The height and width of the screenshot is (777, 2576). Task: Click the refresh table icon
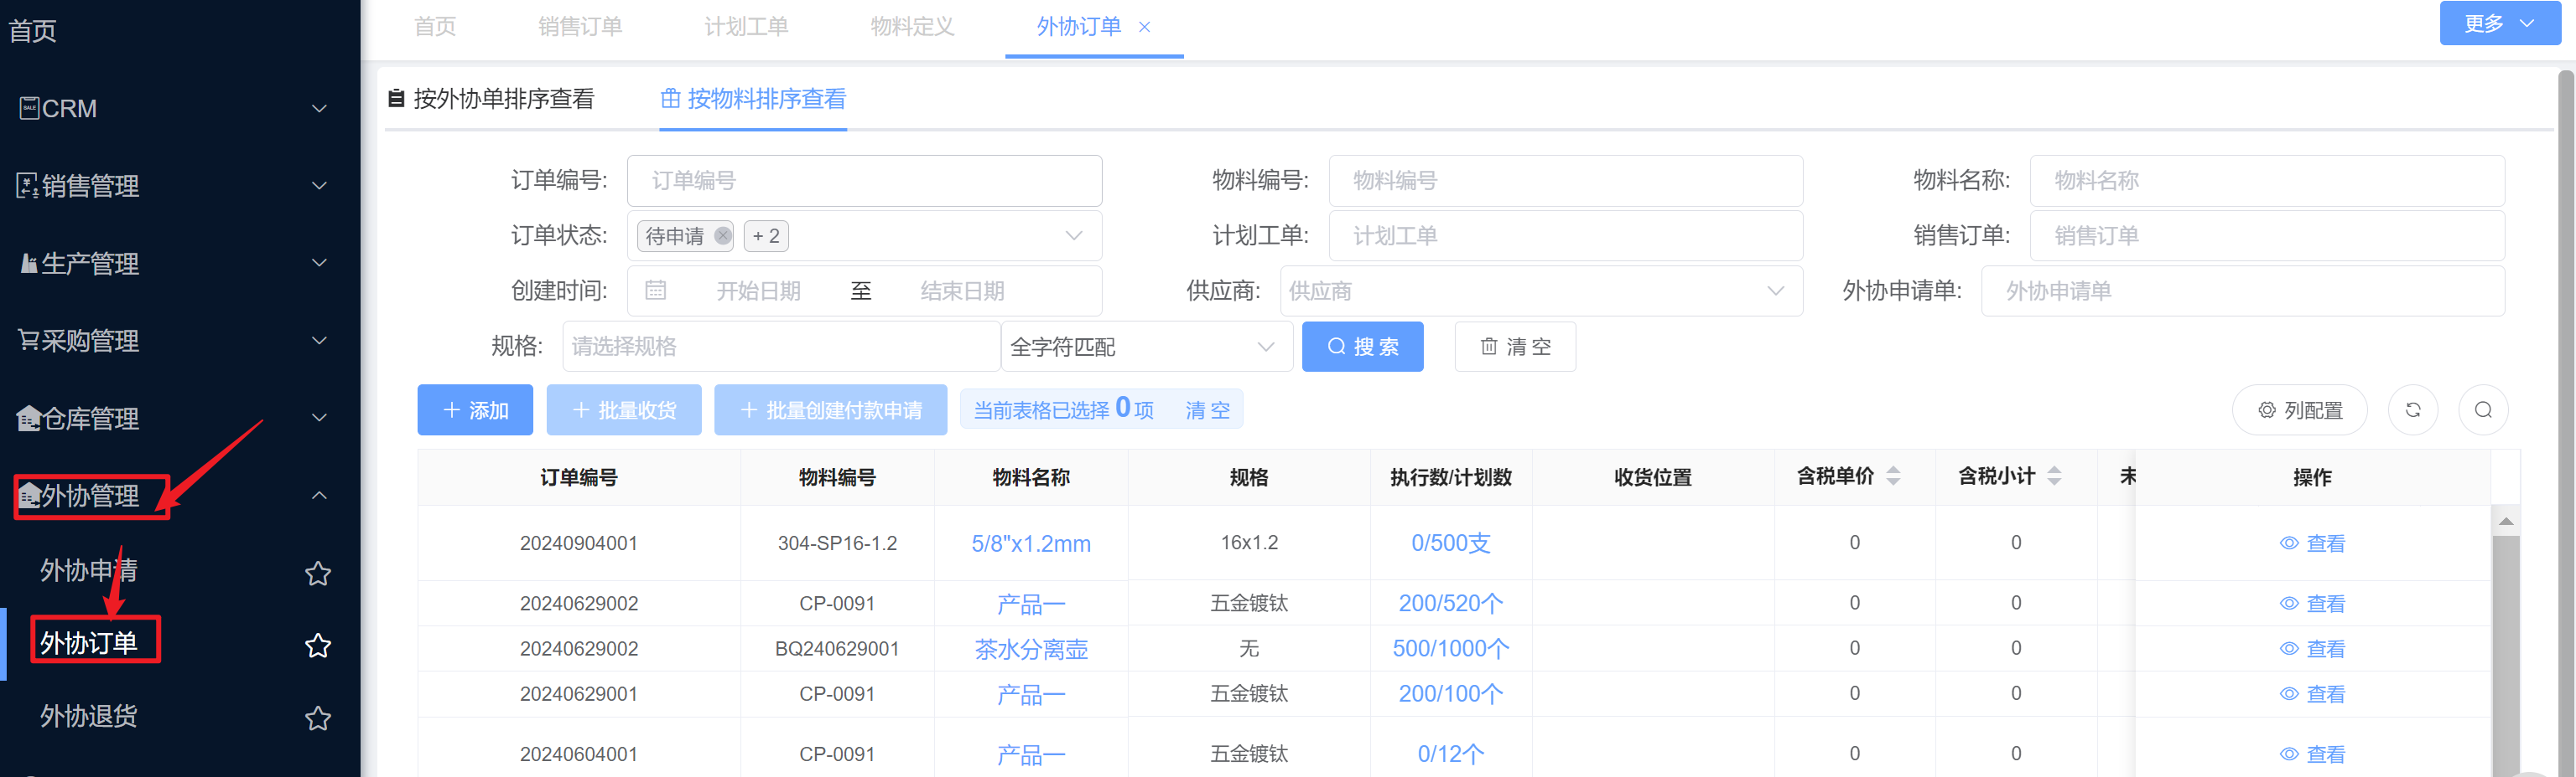(2412, 409)
